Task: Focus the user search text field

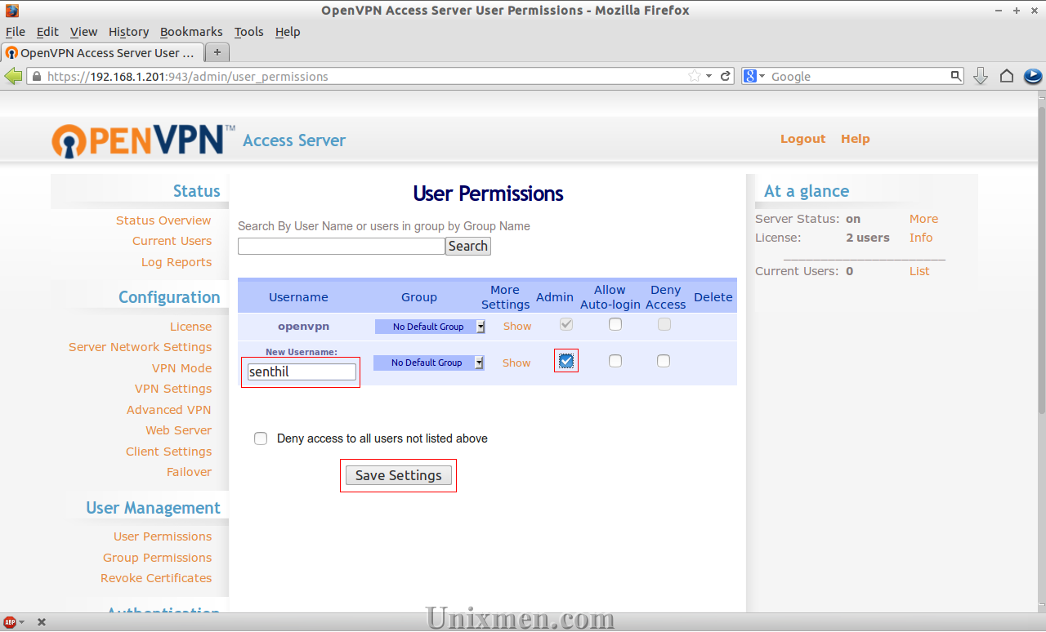Action: coord(342,246)
